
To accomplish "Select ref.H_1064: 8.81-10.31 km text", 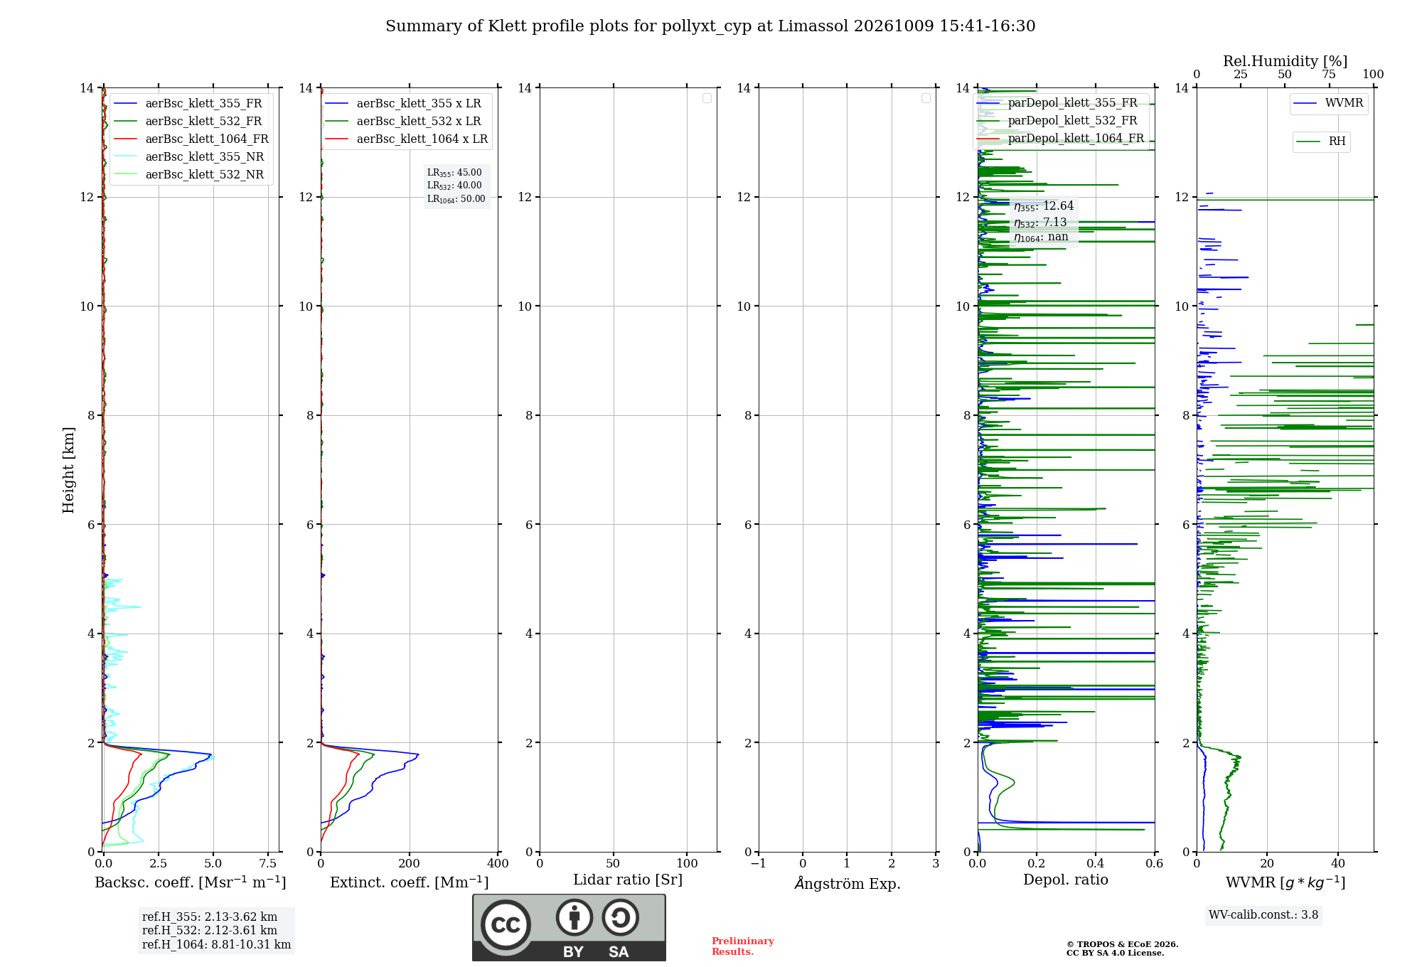I will (217, 945).
